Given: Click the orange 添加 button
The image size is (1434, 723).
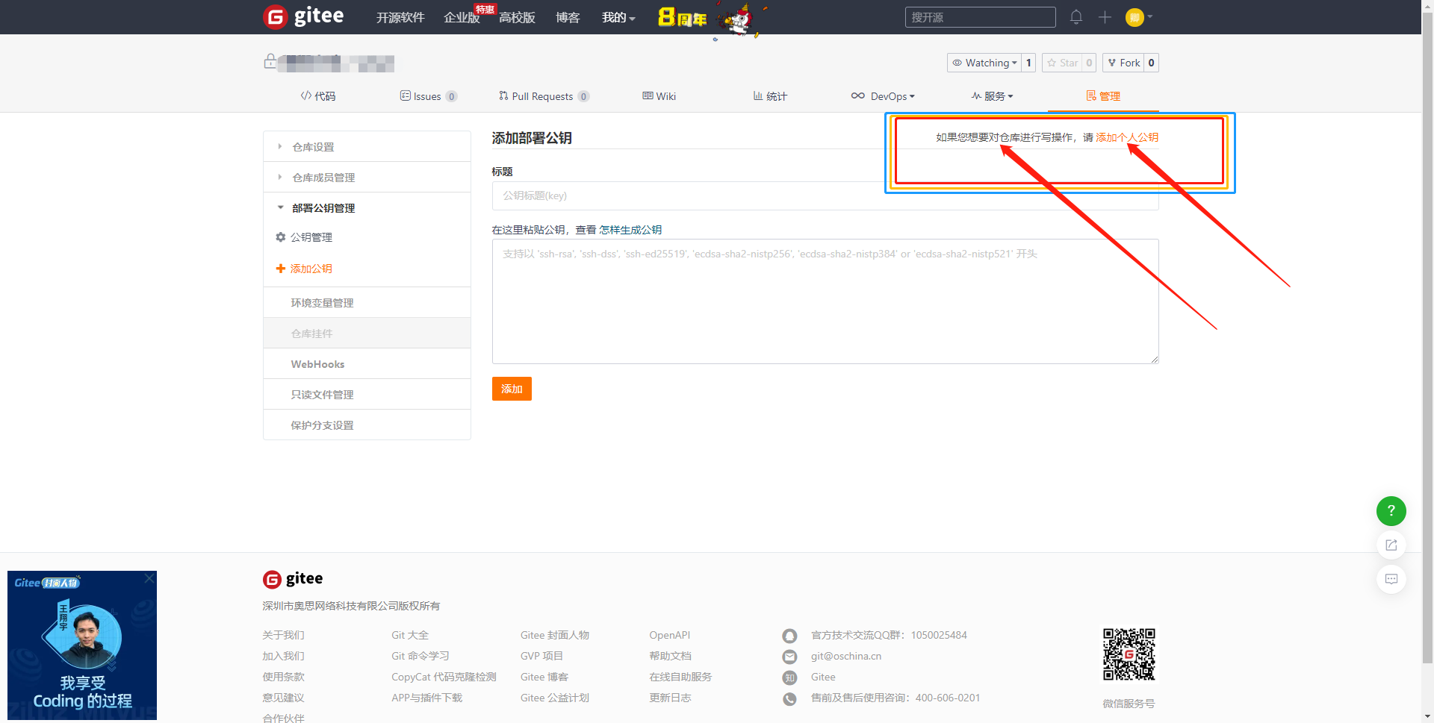Looking at the screenshot, I should point(512,389).
